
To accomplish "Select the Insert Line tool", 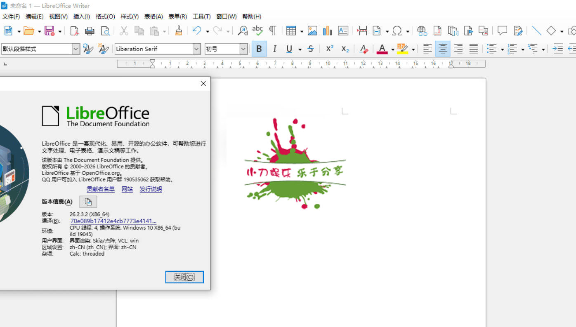I will [x=536, y=31].
